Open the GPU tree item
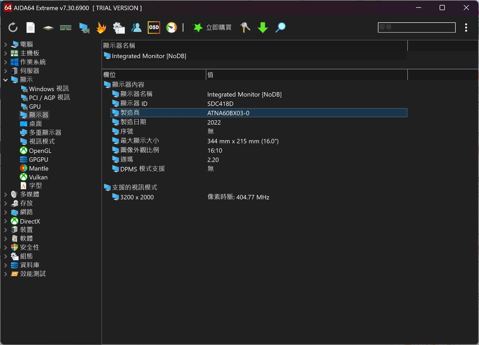The height and width of the screenshot is (345, 479). [x=31, y=106]
